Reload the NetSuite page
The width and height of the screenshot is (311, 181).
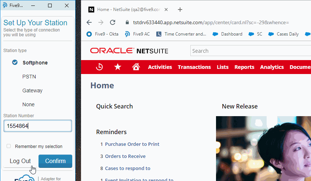click(113, 22)
